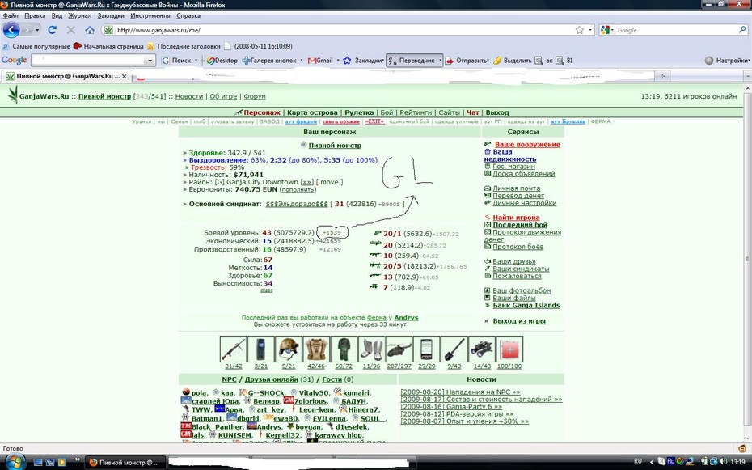752x470 pixels.
Task: Open the Google toolbar search dropdown
Action: point(150,61)
